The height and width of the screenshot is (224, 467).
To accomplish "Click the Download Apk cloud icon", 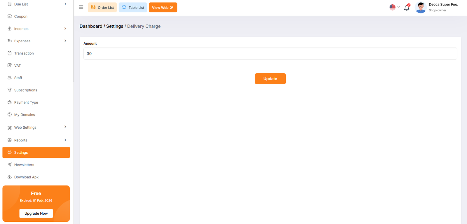I will (10, 177).
